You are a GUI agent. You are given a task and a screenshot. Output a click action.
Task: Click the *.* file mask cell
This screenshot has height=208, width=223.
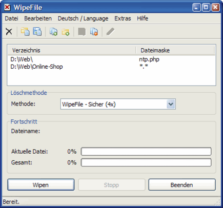(144, 66)
